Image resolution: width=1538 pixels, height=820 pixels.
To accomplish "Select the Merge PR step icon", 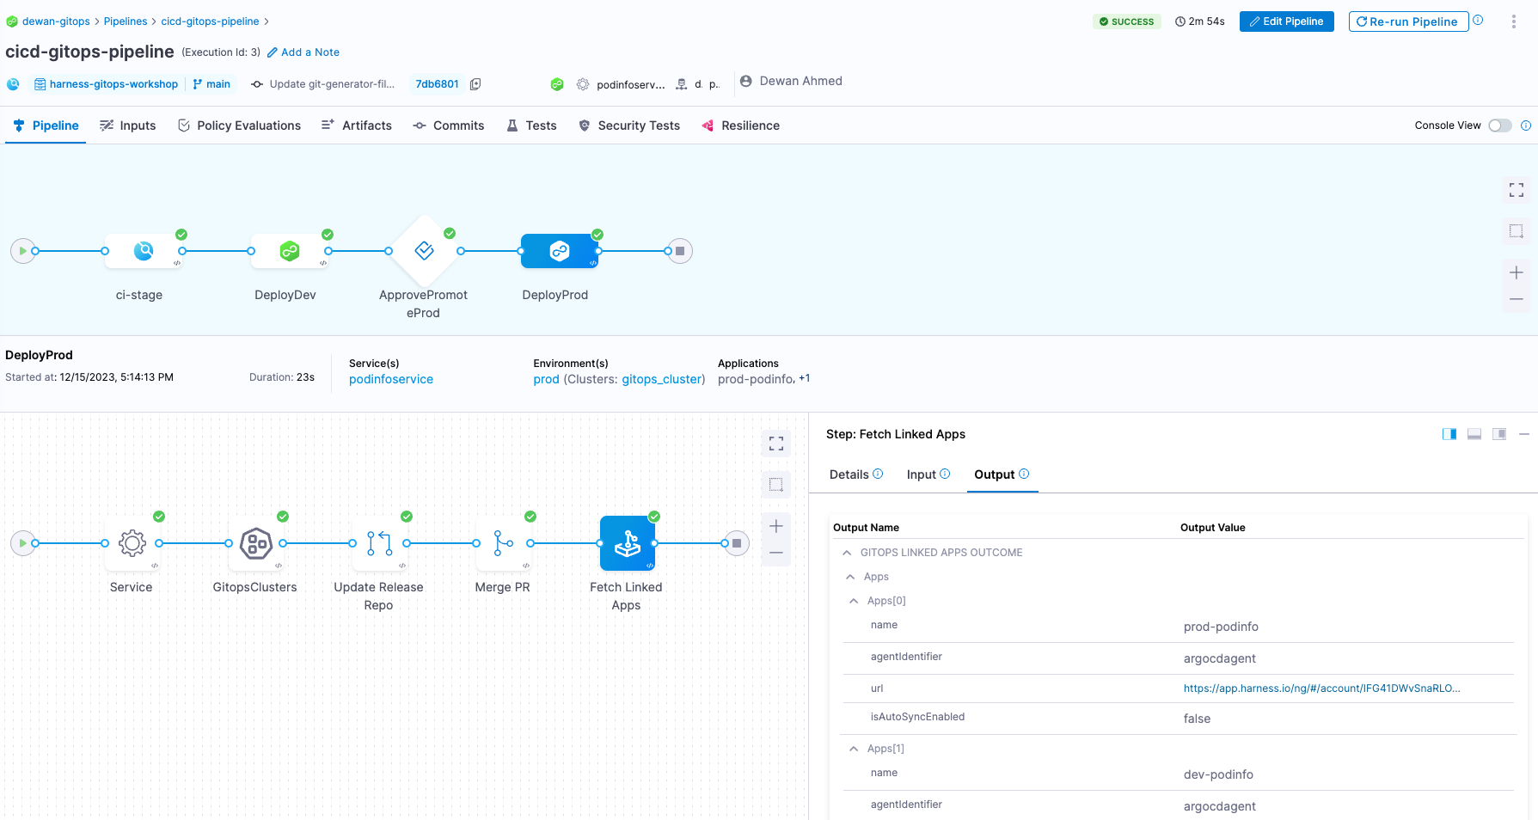I will [x=503, y=543].
